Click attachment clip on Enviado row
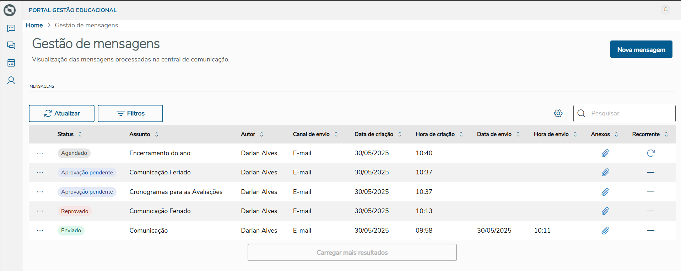681x271 pixels. click(x=605, y=231)
